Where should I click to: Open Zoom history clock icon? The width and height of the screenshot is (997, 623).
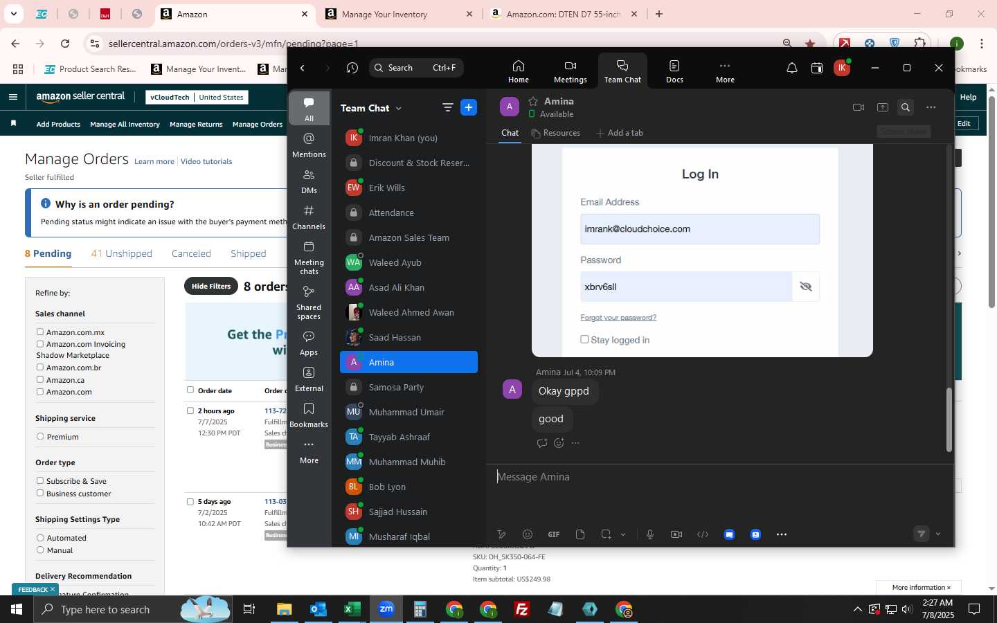[352, 68]
